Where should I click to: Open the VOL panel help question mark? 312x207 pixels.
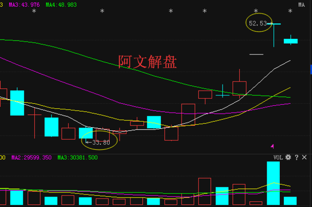[x=296, y=157]
